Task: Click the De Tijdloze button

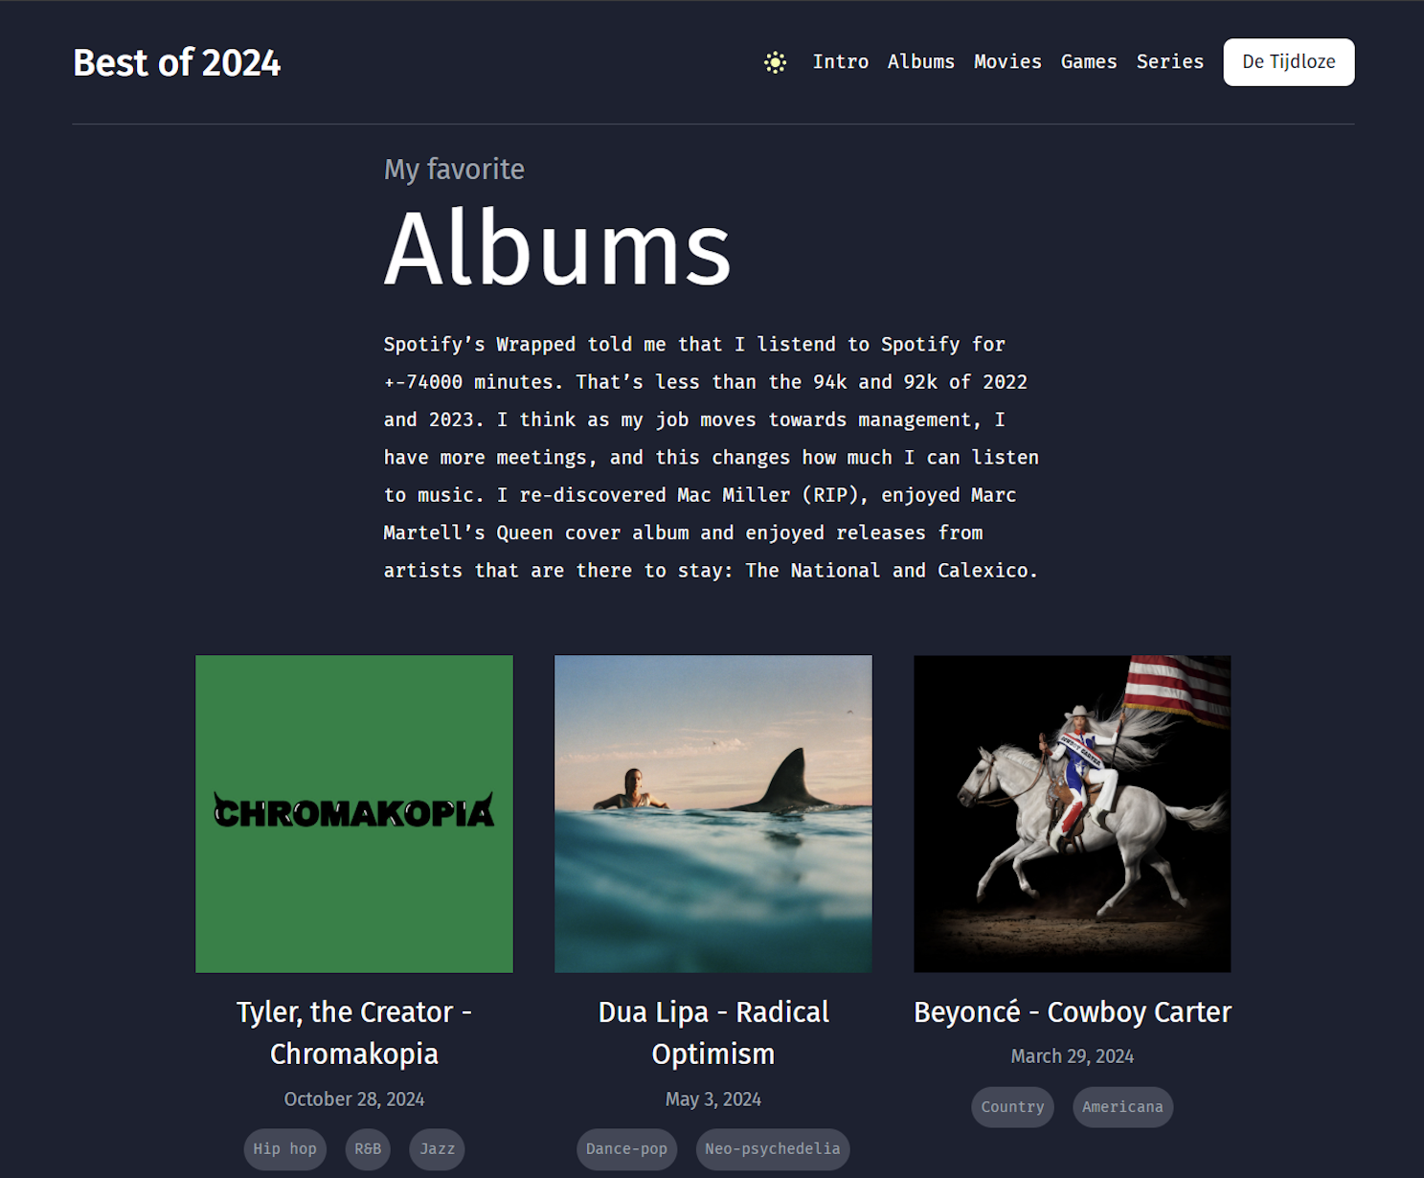Action: 1288,62
